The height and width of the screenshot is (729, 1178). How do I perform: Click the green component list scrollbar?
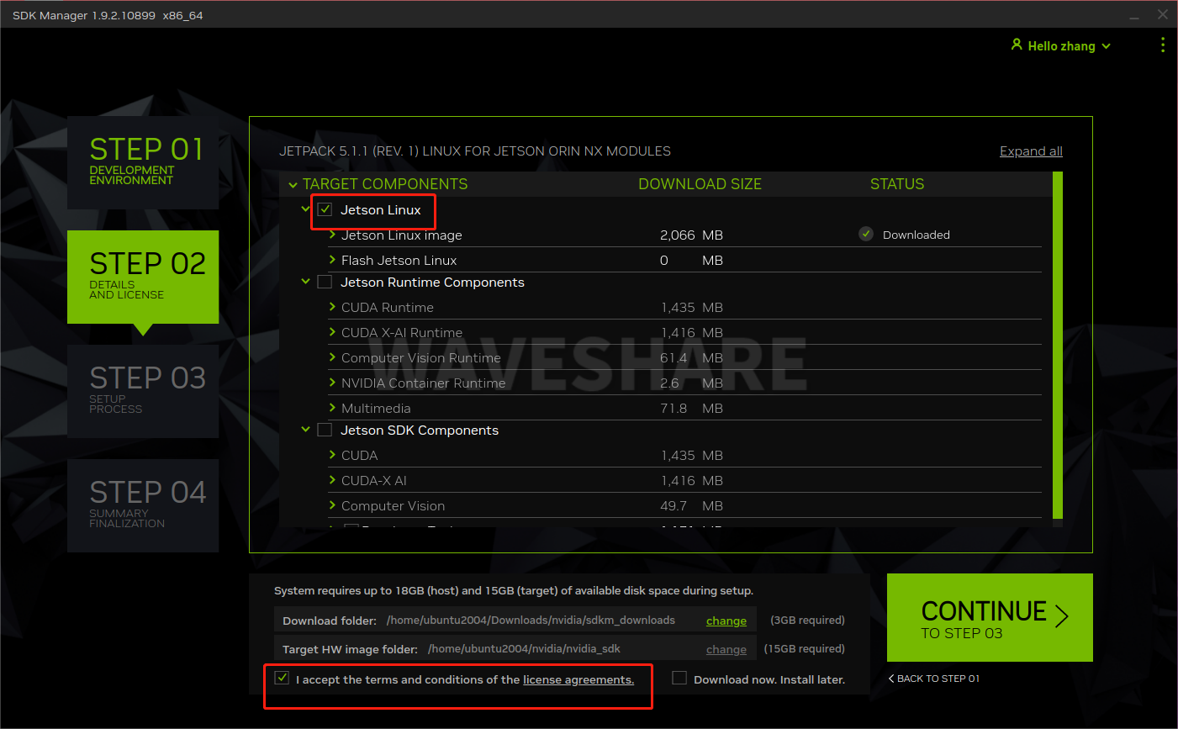tap(1058, 345)
